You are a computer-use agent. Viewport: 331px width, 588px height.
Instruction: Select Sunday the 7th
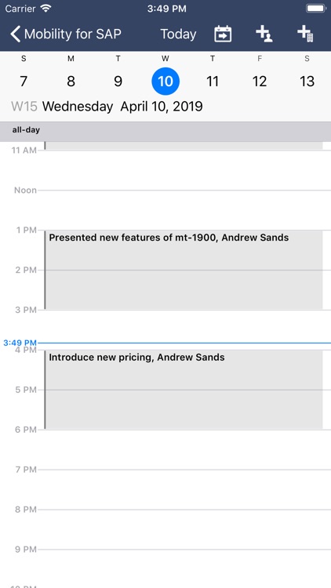coord(24,81)
